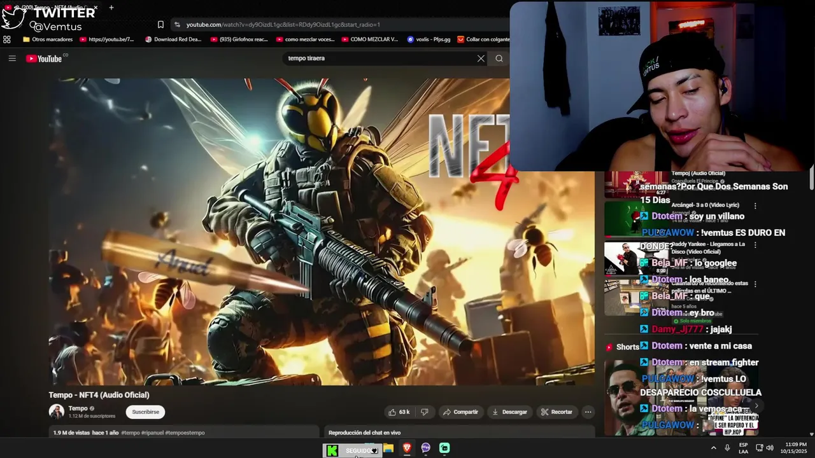Click the NFT4 video player artwork
Screen dimensions: 815x458
pyautogui.click(x=322, y=232)
